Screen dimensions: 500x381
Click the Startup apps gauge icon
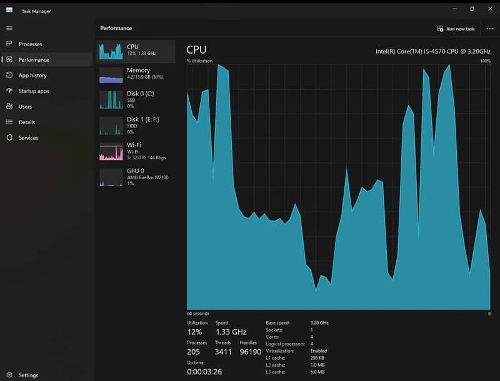(x=9, y=91)
